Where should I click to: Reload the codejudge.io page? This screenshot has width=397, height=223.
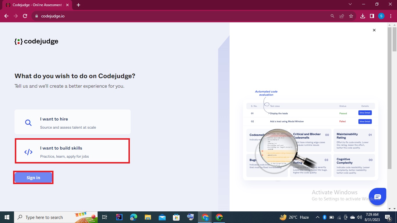point(25,16)
